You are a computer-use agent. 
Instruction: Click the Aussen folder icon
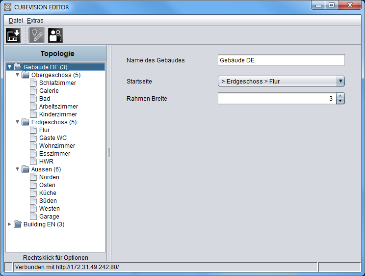(x=26, y=169)
